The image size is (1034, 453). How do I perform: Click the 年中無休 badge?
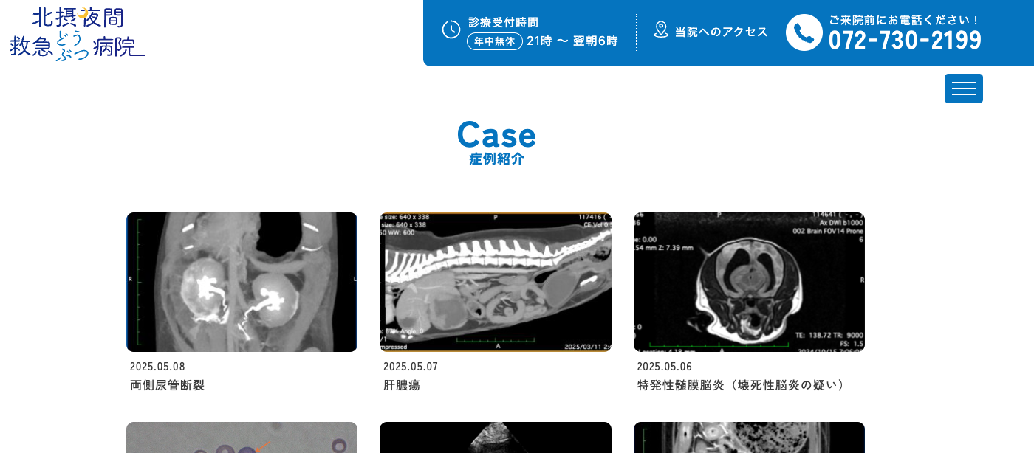click(495, 41)
